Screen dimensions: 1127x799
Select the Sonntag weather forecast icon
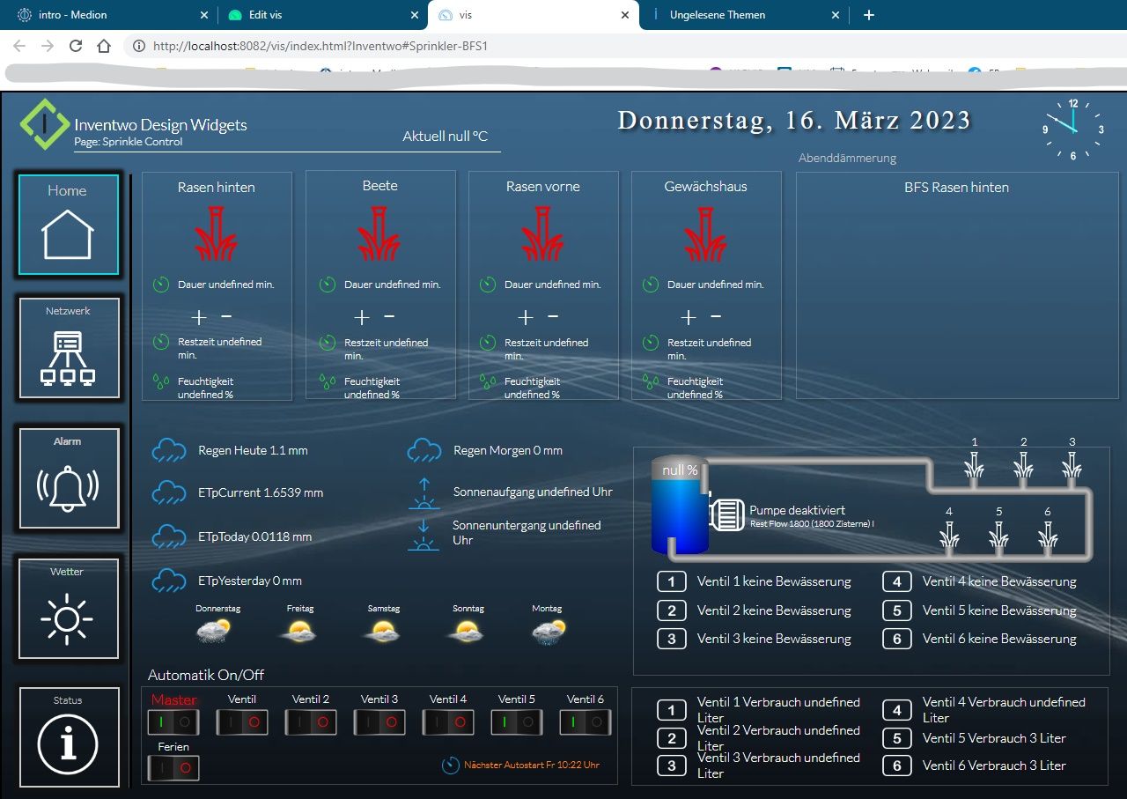pyautogui.click(x=467, y=631)
